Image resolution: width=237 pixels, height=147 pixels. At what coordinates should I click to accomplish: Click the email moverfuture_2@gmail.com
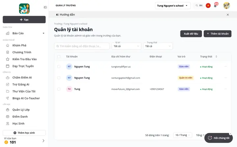click(x=125, y=89)
